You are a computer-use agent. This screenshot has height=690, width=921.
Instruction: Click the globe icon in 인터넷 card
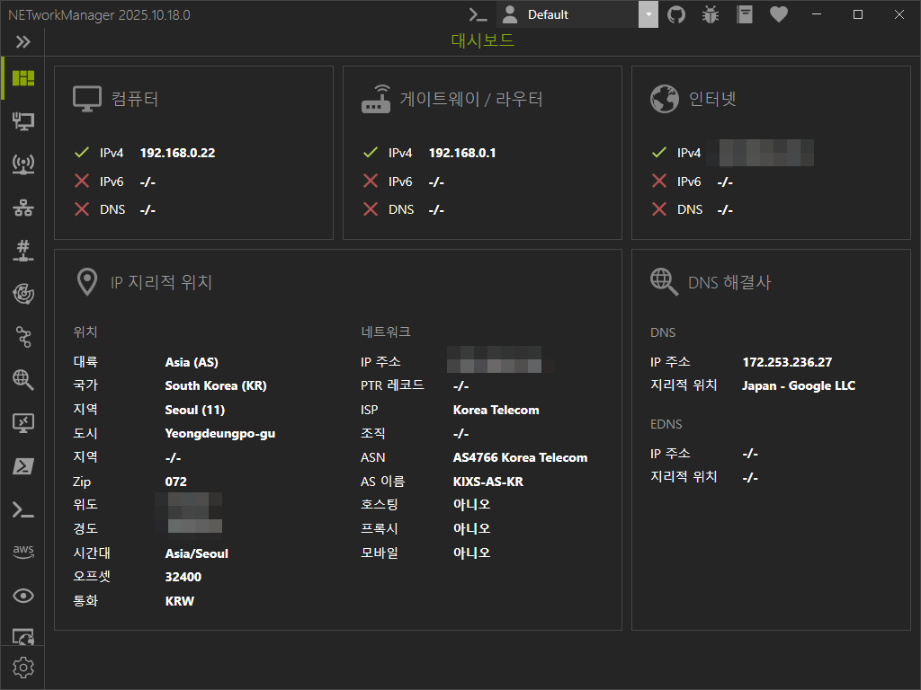click(x=665, y=99)
